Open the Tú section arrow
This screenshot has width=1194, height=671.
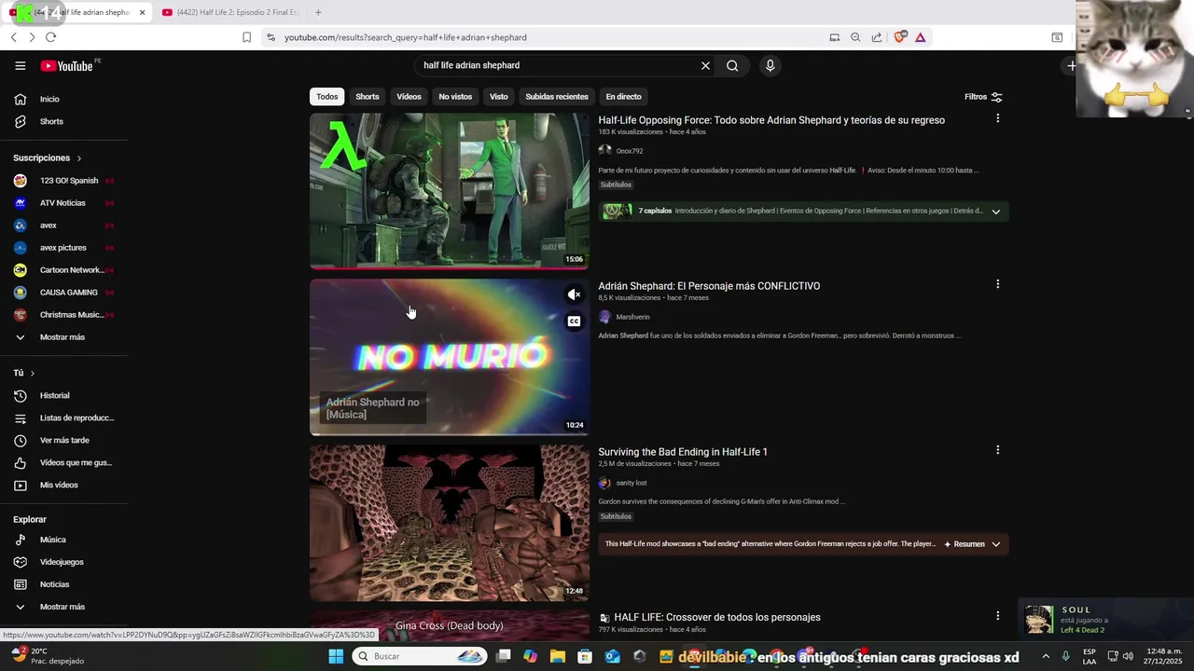click(33, 373)
